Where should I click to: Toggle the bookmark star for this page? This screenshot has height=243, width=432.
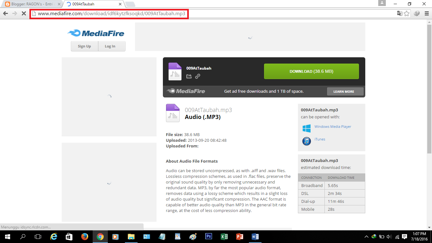(x=406, y=14)
